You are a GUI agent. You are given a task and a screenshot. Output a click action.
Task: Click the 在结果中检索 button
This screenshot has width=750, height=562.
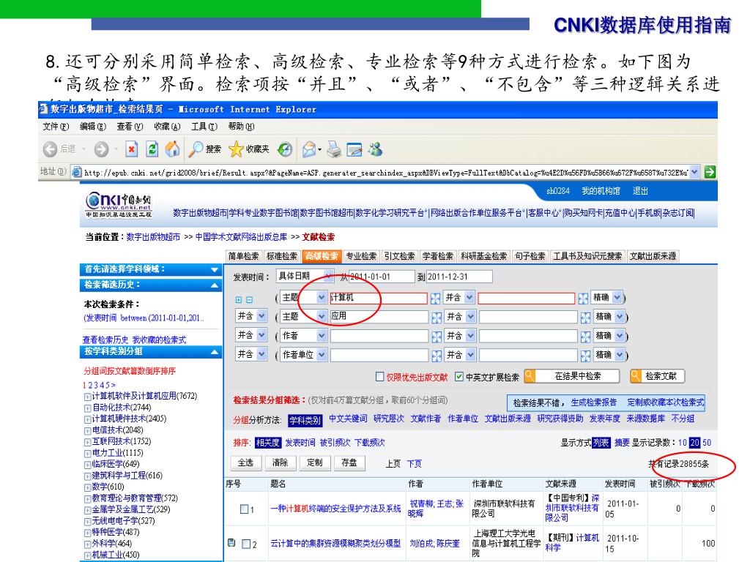point(572,376)
